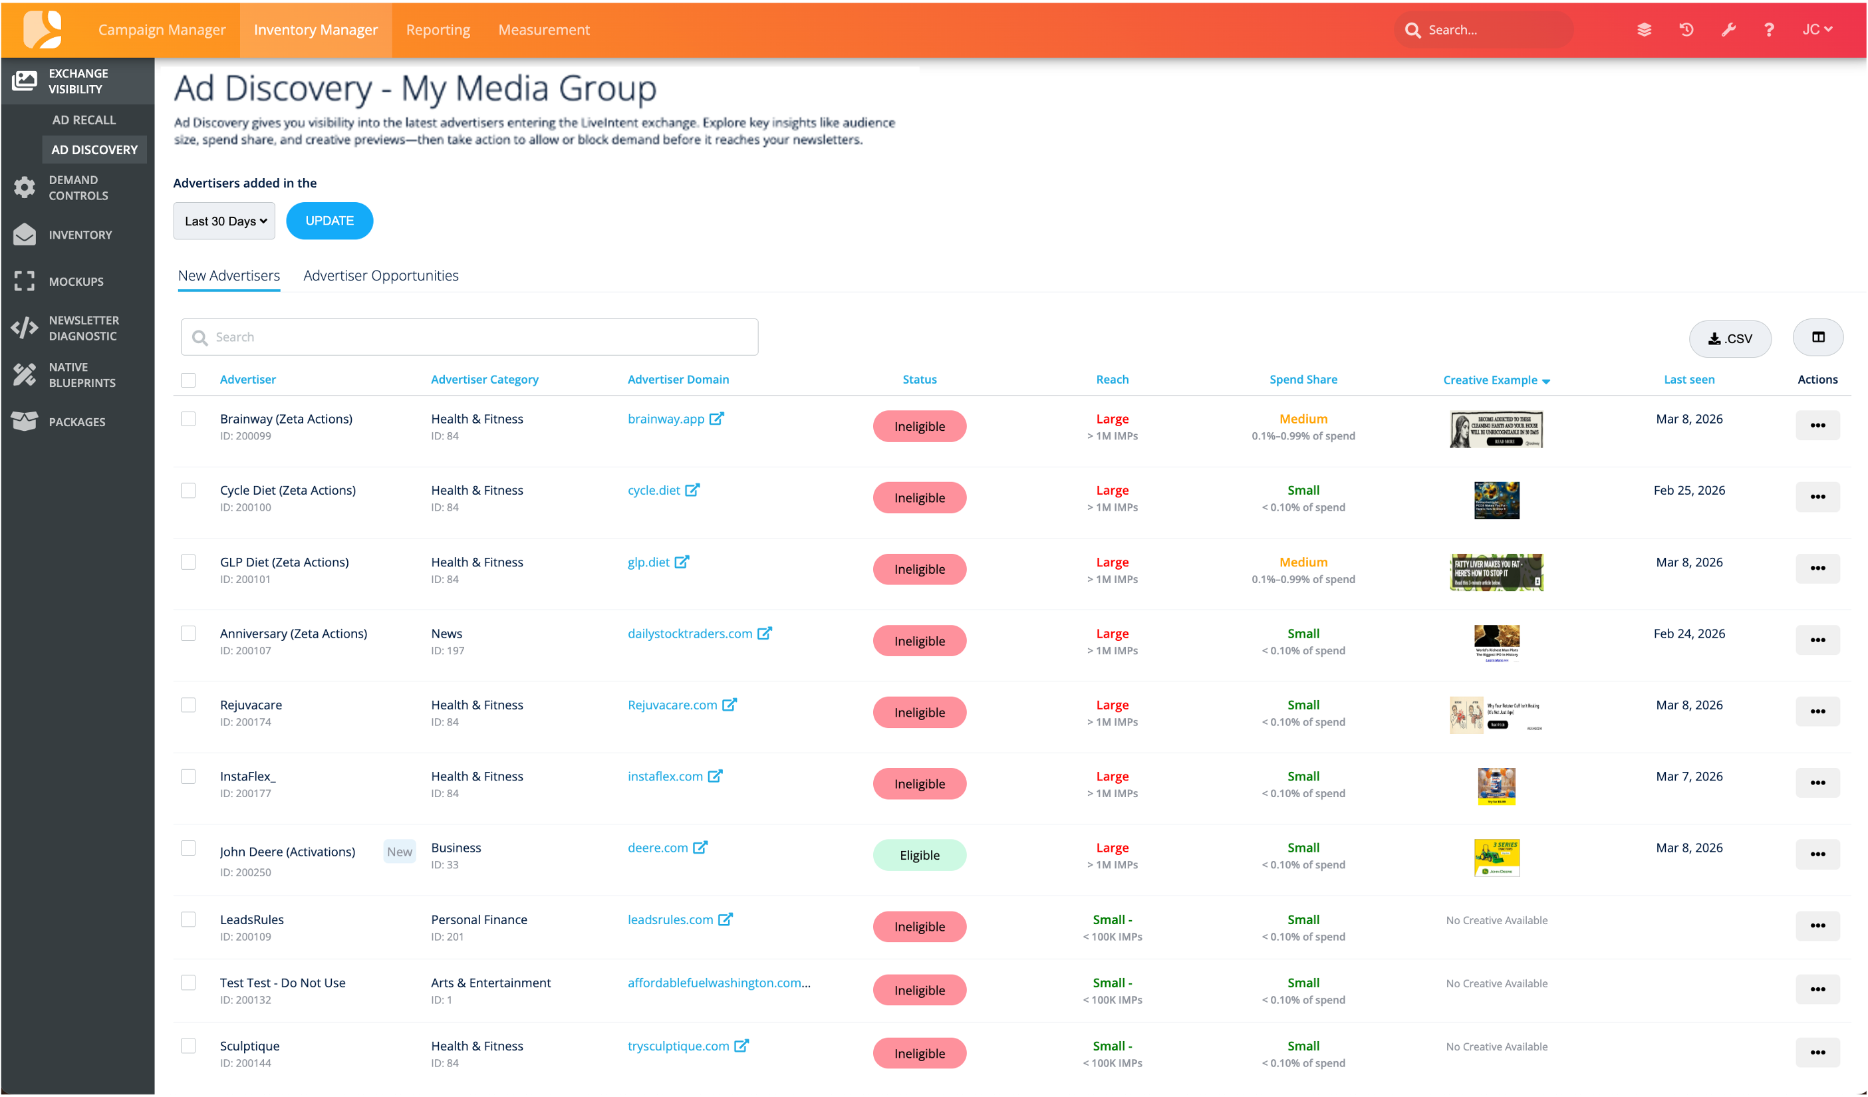Switch to Advertiser Opportunities tab
Screen dimensions: 1868x1097
point(380,276)
